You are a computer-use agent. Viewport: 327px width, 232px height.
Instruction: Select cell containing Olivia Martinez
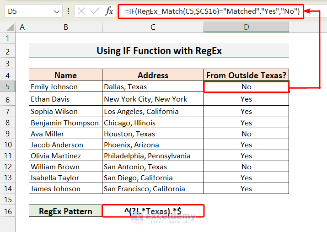[66, 156]
